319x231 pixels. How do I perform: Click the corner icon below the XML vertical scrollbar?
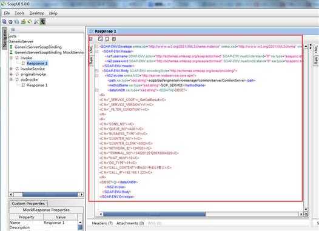pyautogui.click(x=306, y=214)
